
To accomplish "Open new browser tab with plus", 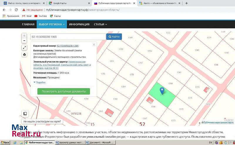I will click(x=186, y=3).
